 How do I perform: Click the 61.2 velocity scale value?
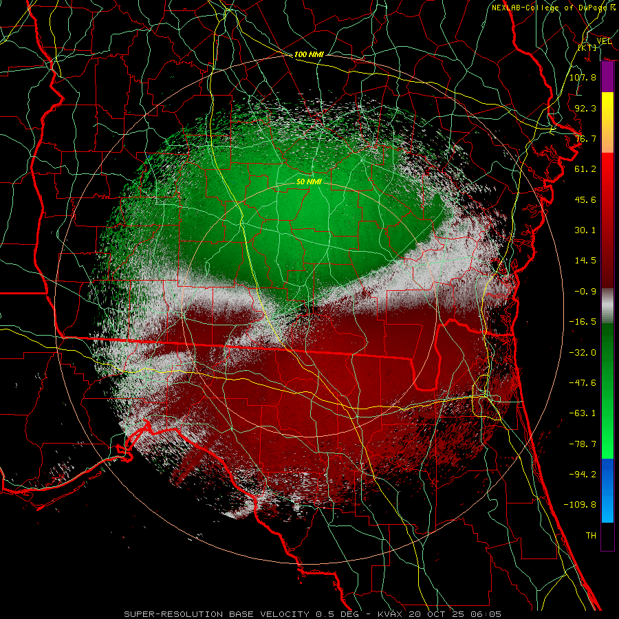coord(585,169)
